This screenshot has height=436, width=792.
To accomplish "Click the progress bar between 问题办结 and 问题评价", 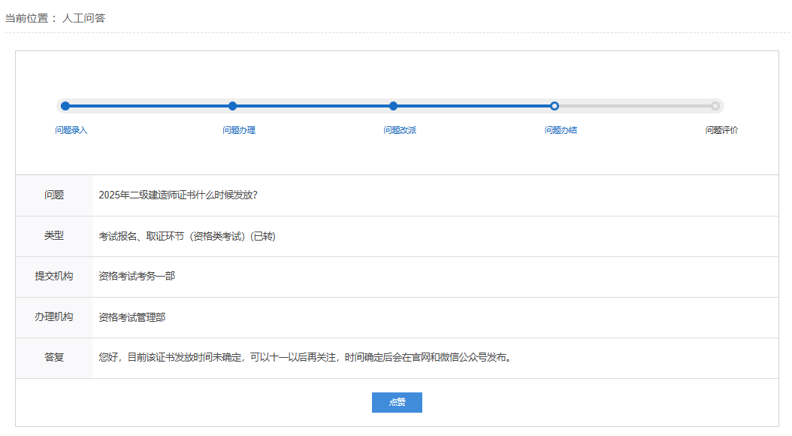I will coord(635,106).
